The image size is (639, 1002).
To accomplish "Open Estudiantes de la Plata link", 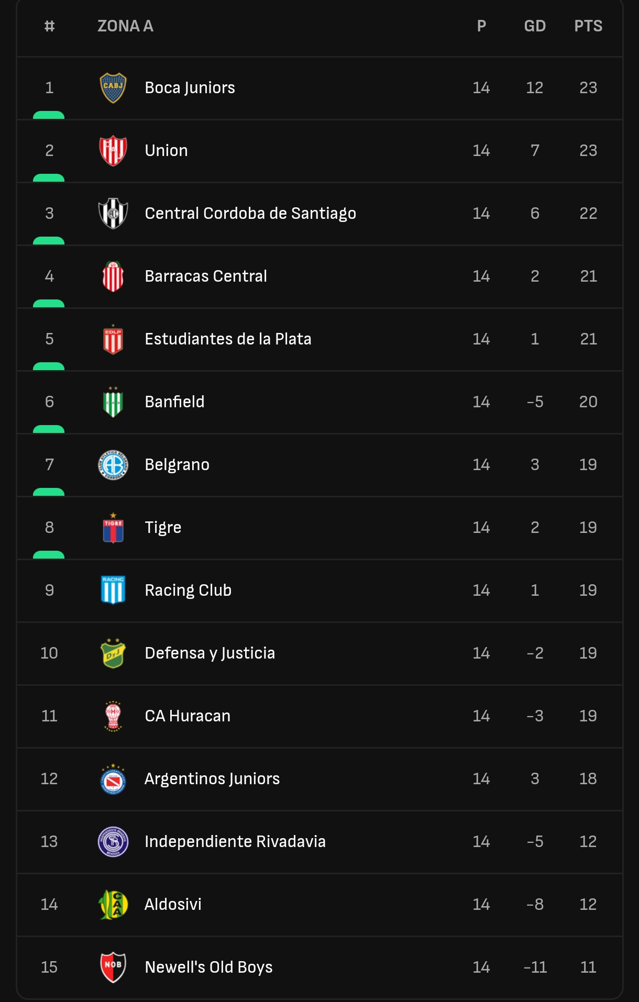I will (228, 339).
